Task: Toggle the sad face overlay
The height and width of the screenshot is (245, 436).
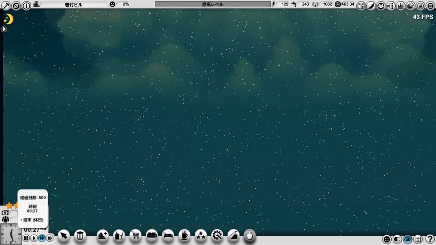Action: point(387,239)
